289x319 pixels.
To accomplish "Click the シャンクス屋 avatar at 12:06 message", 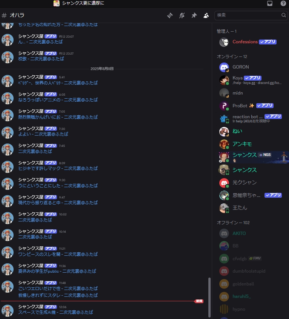I will click(8, 310).
